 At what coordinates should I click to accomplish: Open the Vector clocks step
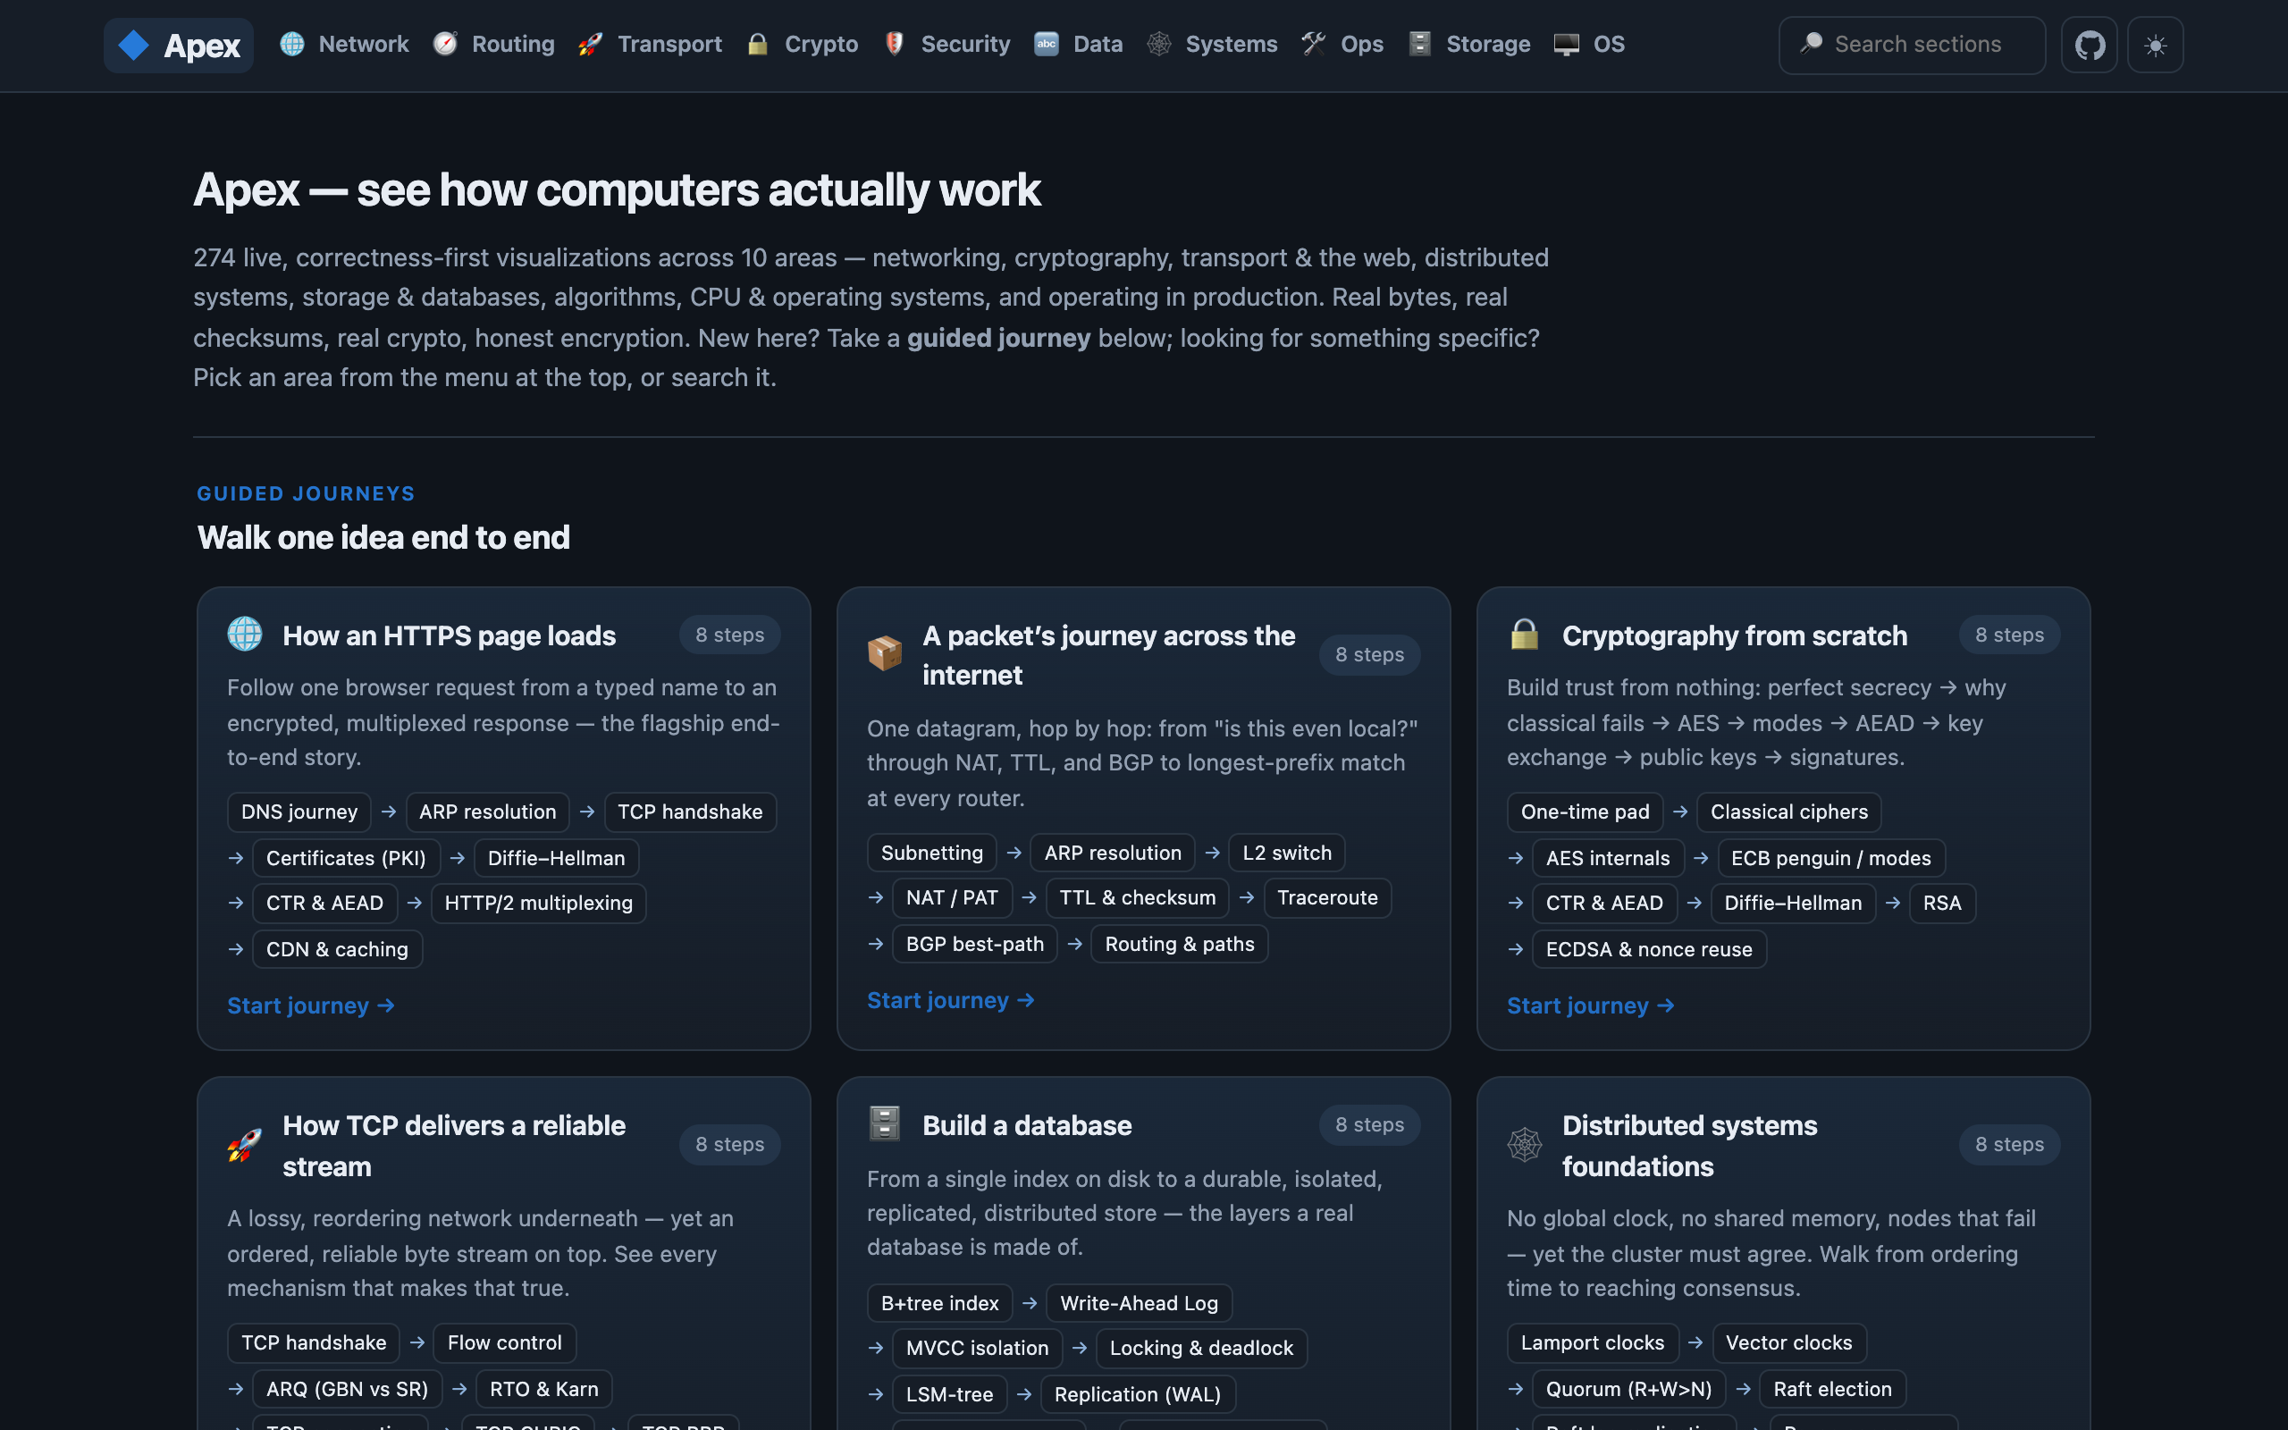point(1788,1343)
